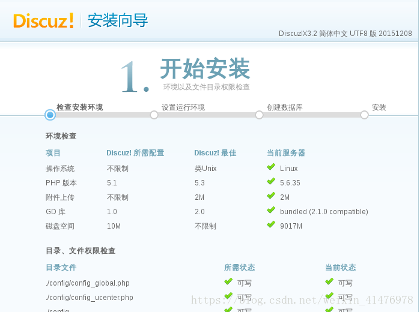This screenshot has width=420, height=312.
Task: Click the current PHP value 5.6.35
Action: tap(290, 183)
